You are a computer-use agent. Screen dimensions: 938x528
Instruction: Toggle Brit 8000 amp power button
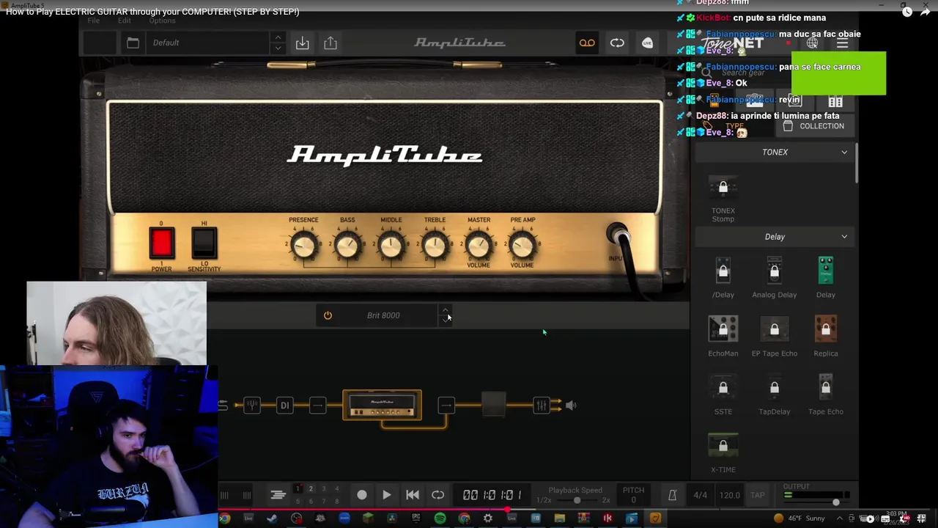pyautogui.click(x=328, y=315)
